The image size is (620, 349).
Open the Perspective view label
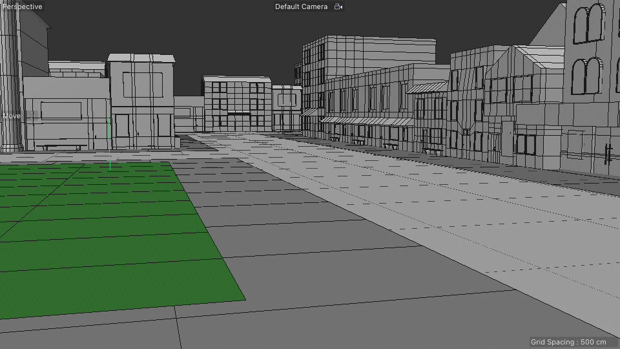point(22,6)
